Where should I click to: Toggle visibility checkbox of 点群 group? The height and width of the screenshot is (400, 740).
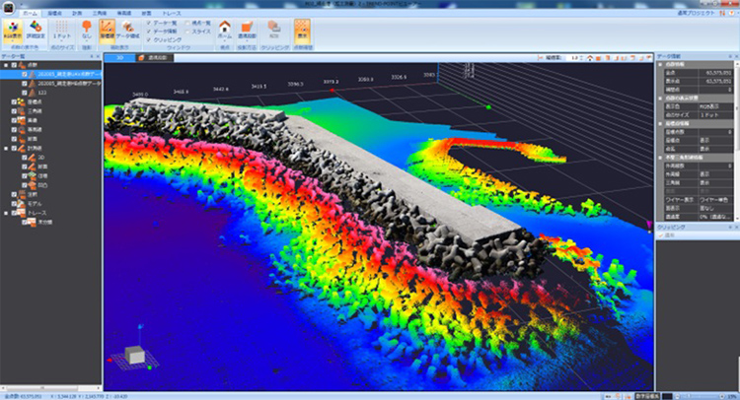(14, 65)
